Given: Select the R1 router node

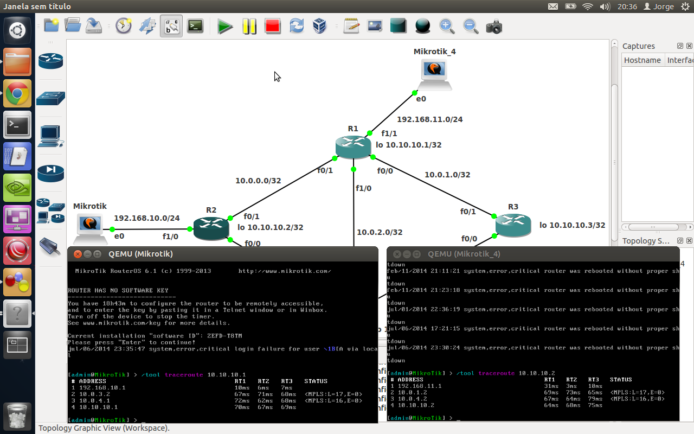Looking at the screenshot, I should tap(353, 146).
